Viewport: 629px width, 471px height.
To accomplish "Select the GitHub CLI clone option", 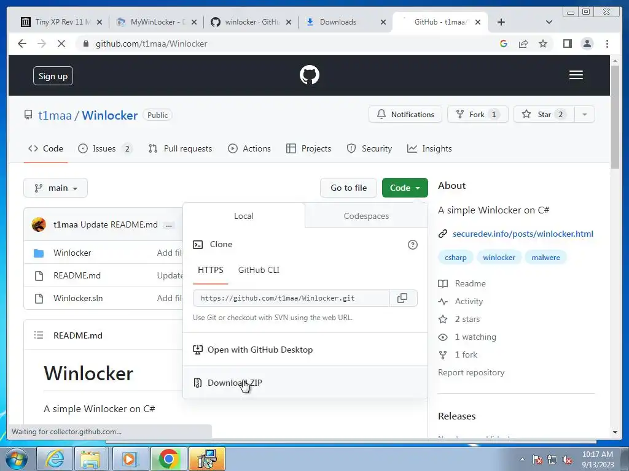I will click(x=259, y=270).
